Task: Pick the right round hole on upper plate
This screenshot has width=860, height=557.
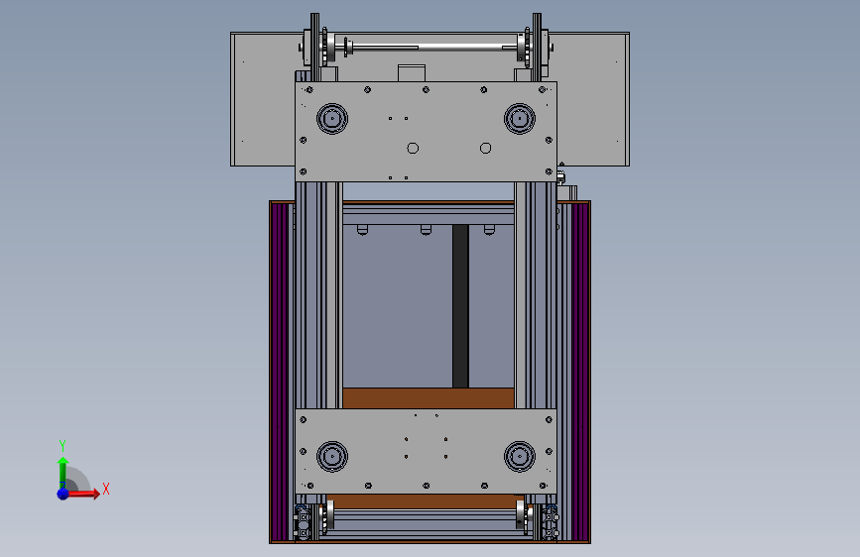Action: 485,148
